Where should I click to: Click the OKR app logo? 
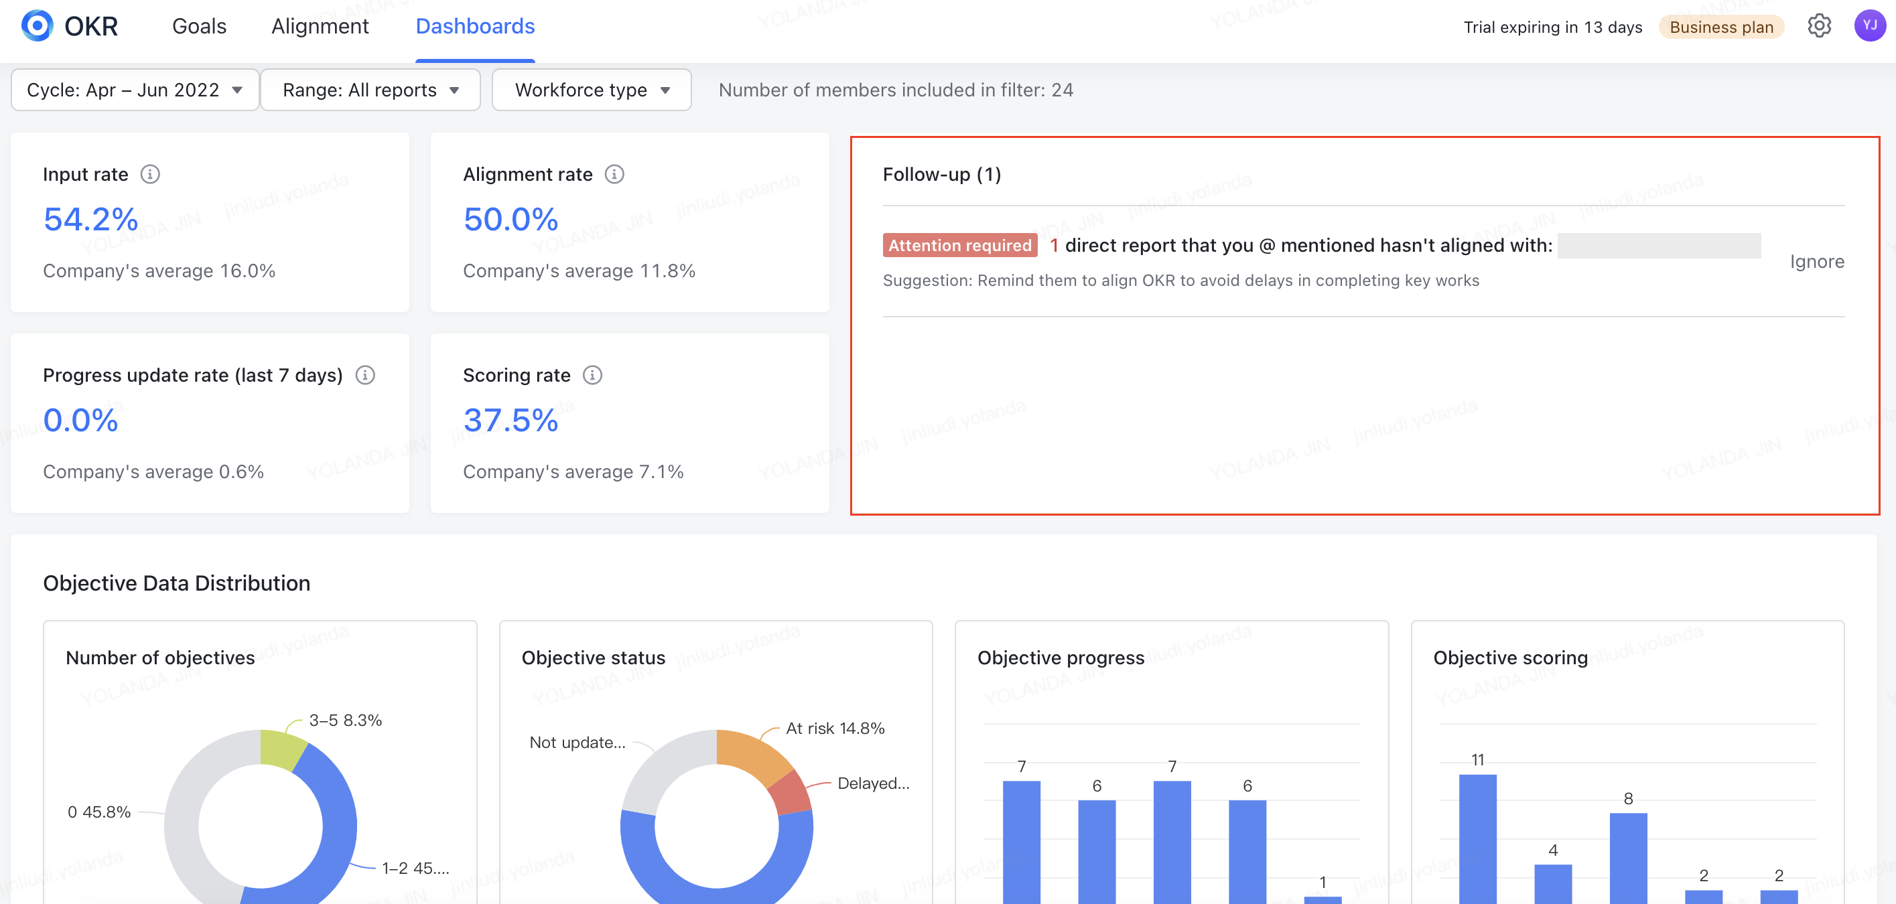37,27
